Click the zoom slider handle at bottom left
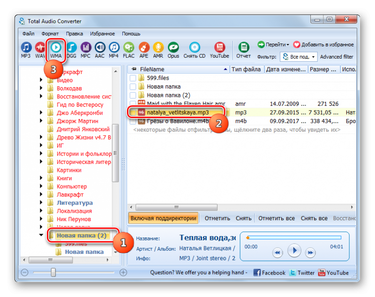The width and height of the screenshot is (375, 297). point(53,272)
